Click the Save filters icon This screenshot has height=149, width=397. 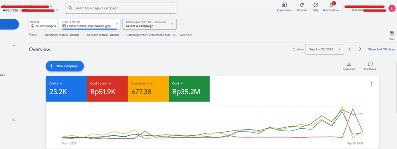[392, 33]
